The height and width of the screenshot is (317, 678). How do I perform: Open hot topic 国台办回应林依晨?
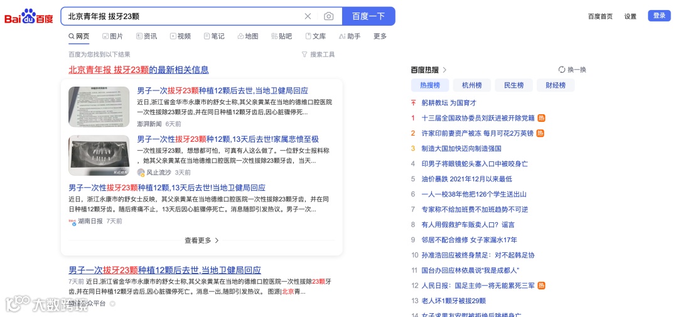(x=470, y=271)
